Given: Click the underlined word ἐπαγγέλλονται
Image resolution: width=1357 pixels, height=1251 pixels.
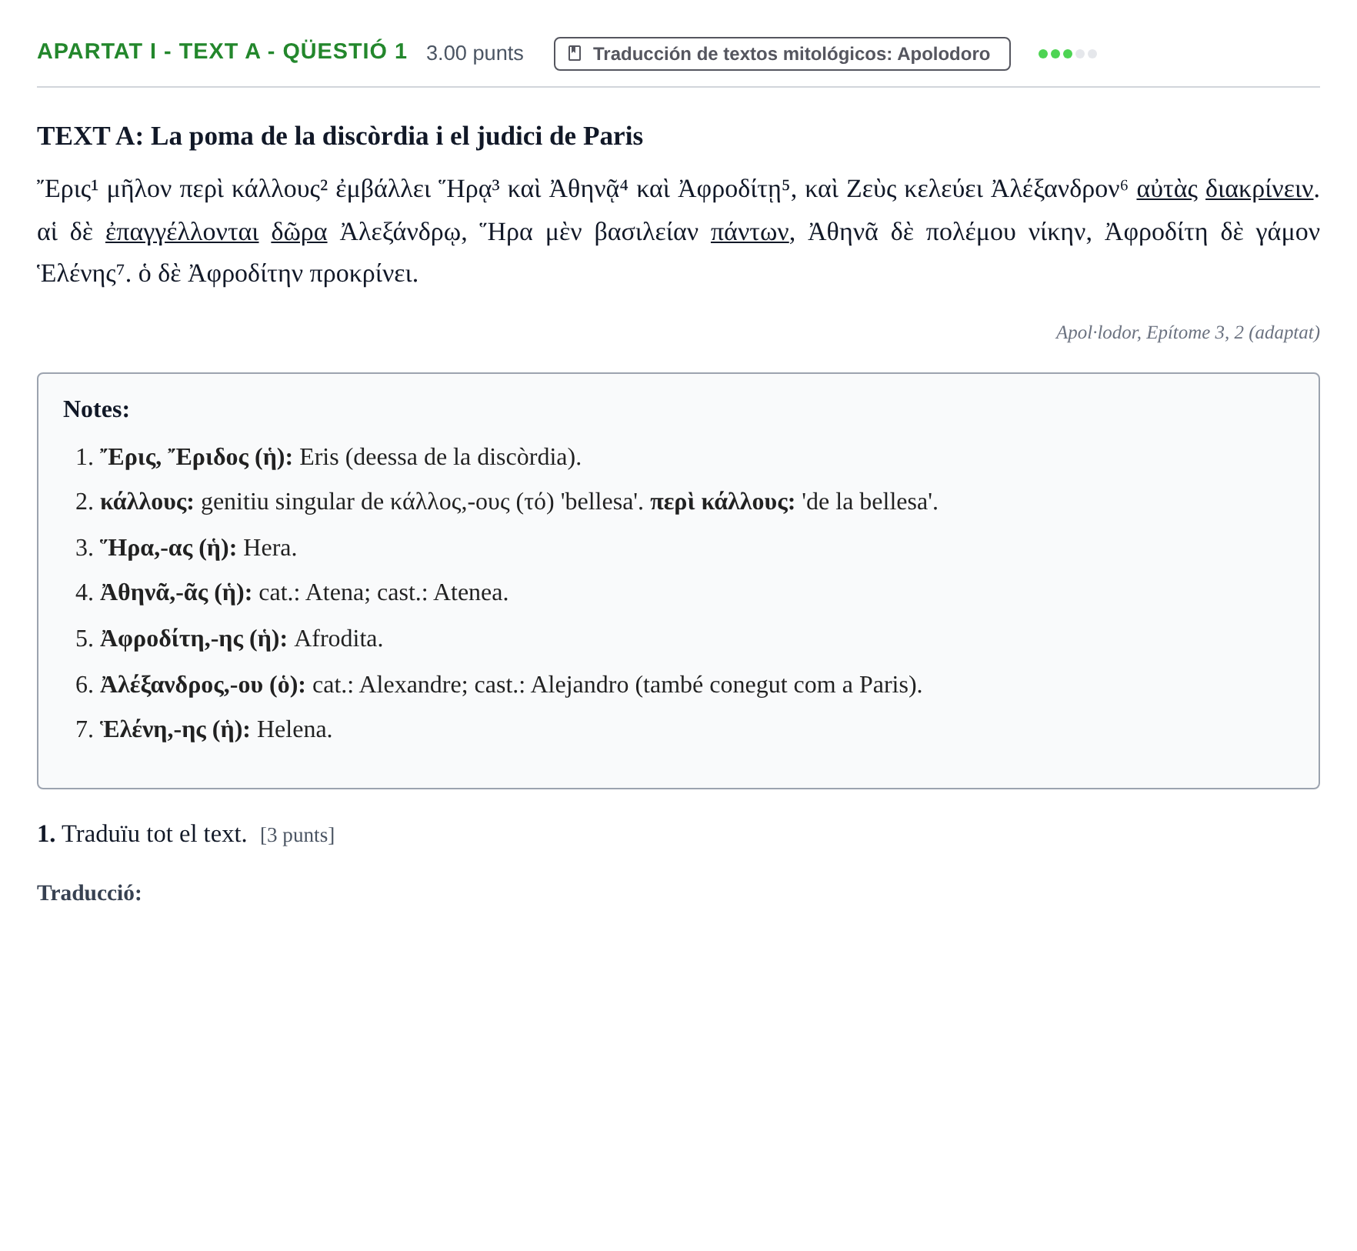Looking at the screenshot, I should pyautogui.click(x=182, y=232).
